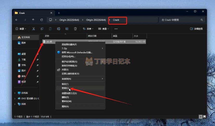Click the Copy icon in toolbar
Screen dimensions: 215x126
coord(42,29)
